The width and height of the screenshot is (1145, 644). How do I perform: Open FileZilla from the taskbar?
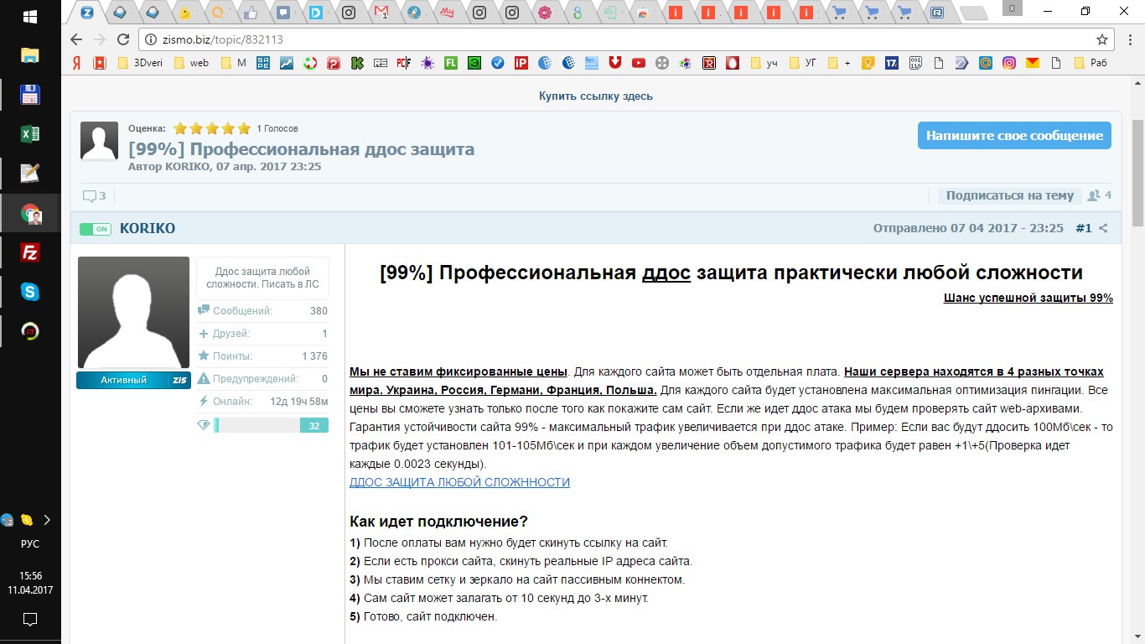pyautogui.click(x=30, y=252)
